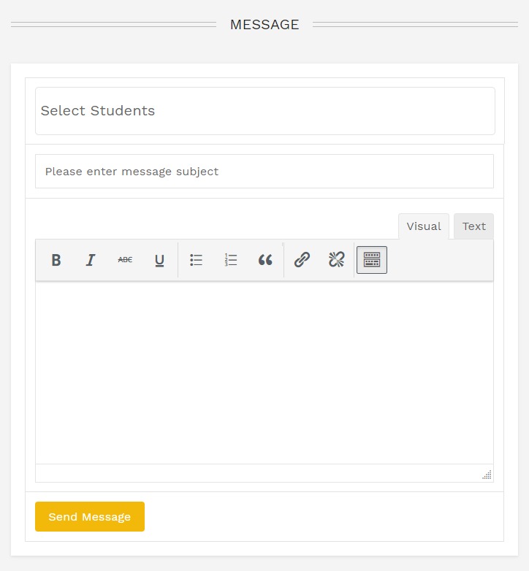Viewport: 529px width, 571px height.
Task: Insert a numbered list
Action: 231,260
